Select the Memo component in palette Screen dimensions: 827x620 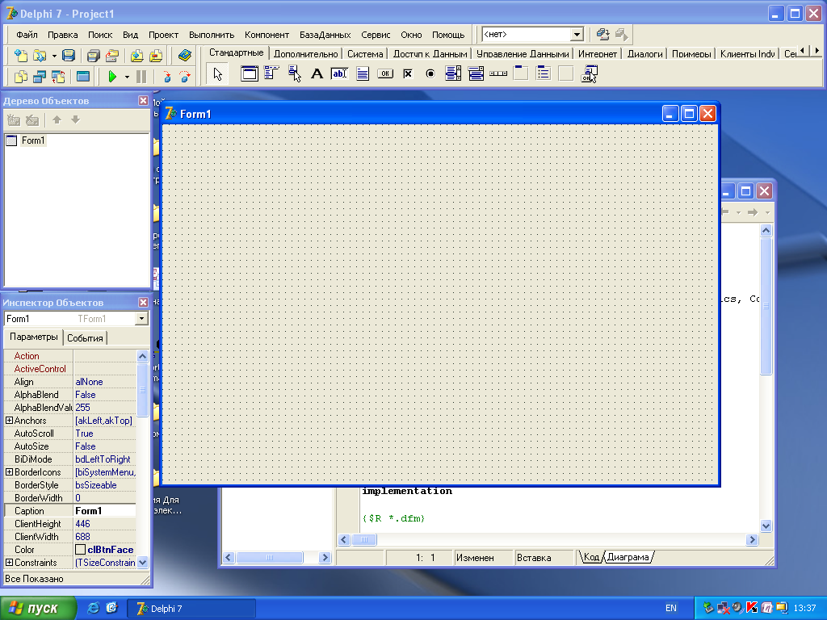(363, 73)
